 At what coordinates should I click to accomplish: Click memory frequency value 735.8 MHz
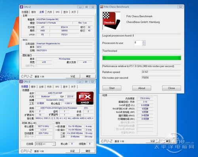[145, 98]
